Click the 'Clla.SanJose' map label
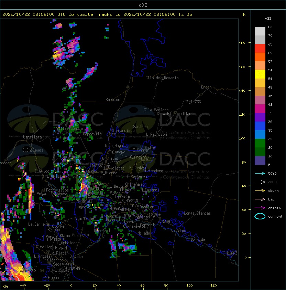 pyautogui.click(x=156, y=110)
